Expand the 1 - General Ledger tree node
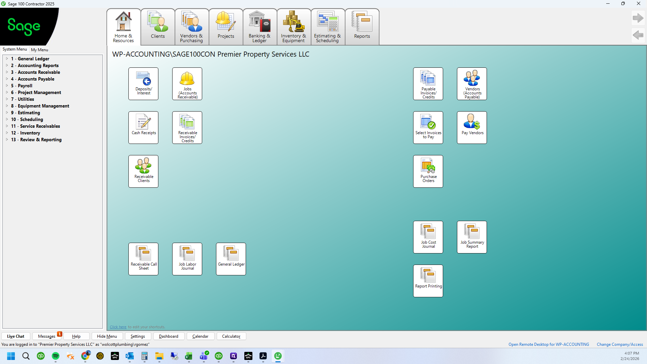 [x=7, y=59]
